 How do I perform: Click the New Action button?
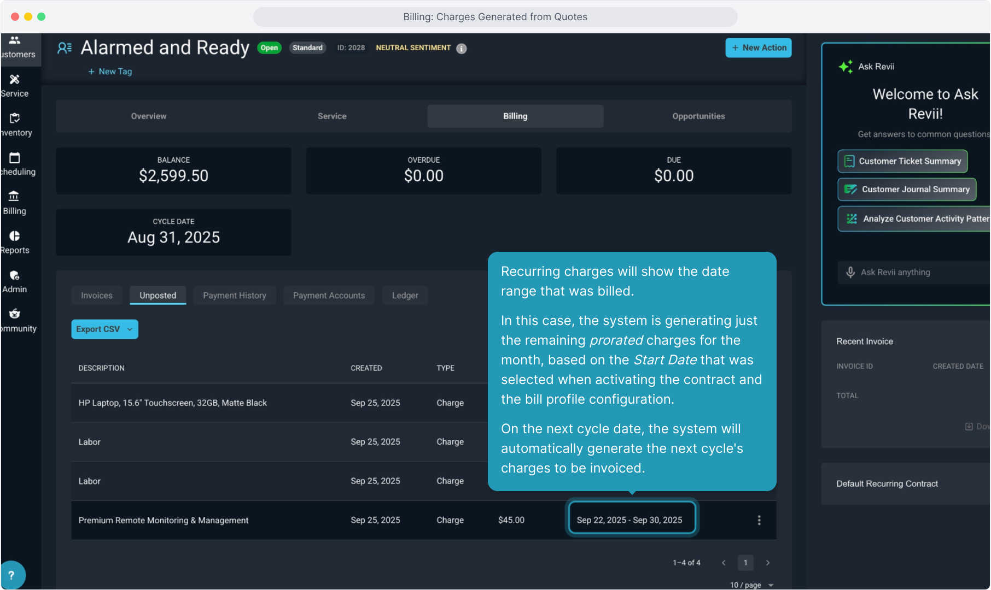click(759, 48)
